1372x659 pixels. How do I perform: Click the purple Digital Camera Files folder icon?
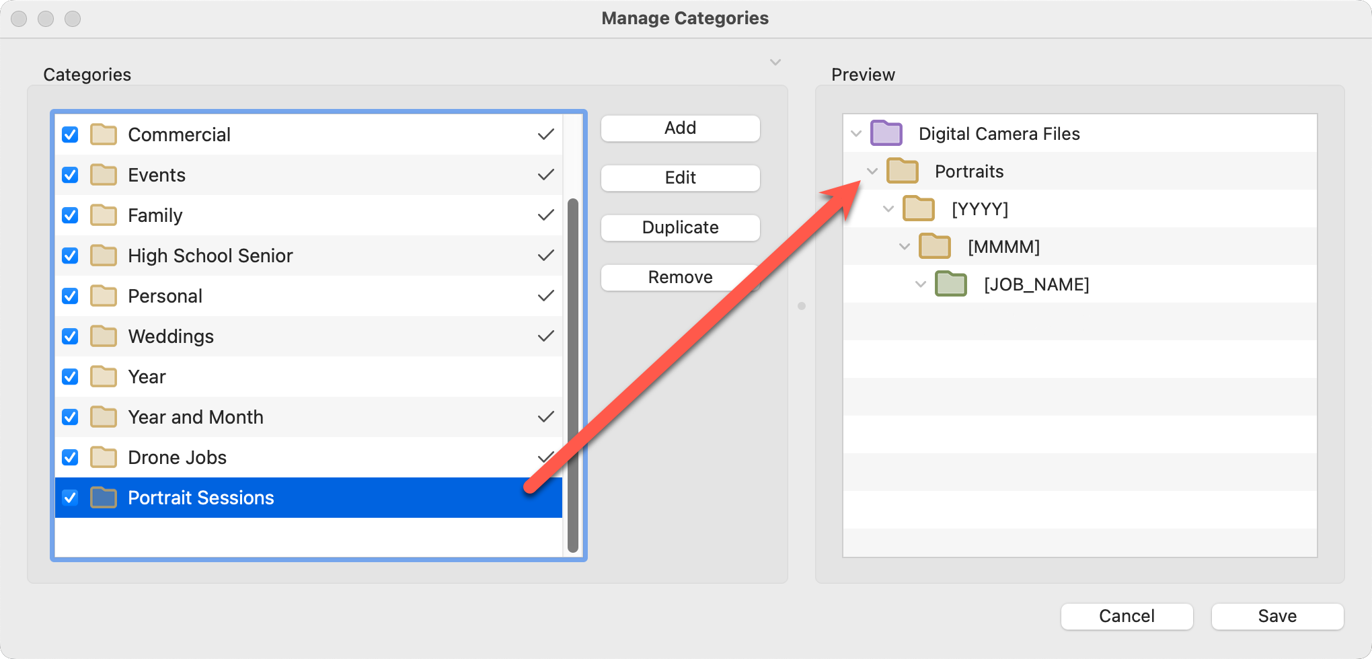tap(886, 133)
